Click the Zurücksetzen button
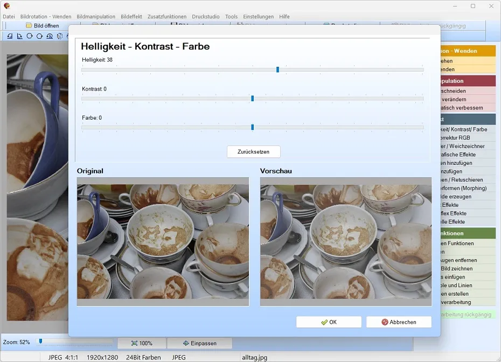Viewport: 501px width, 362px height. point(254,152)
